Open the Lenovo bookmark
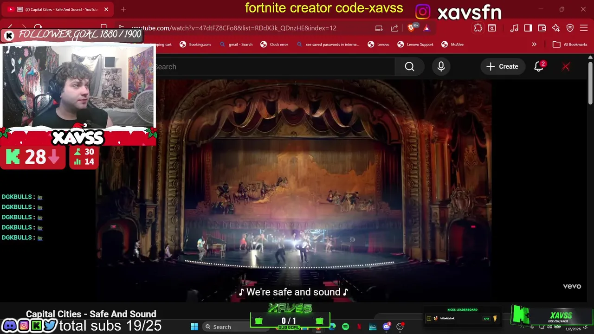 pos(379,45)
